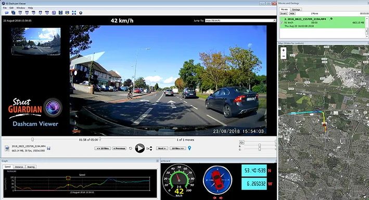Click the picture-in-picture rear camera thumbnail

(x=36, y=42)
